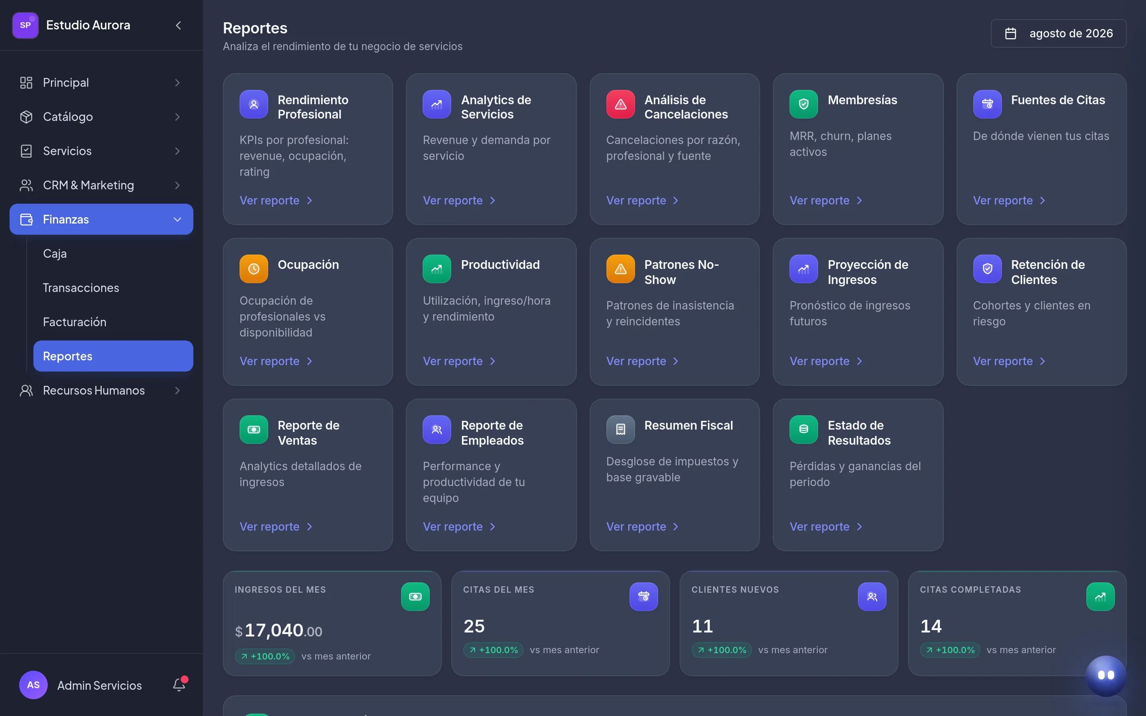This screenshot has height=716, width=1146.
Task: Expand the Principal menu section
Action: click(x=101, y=82)
